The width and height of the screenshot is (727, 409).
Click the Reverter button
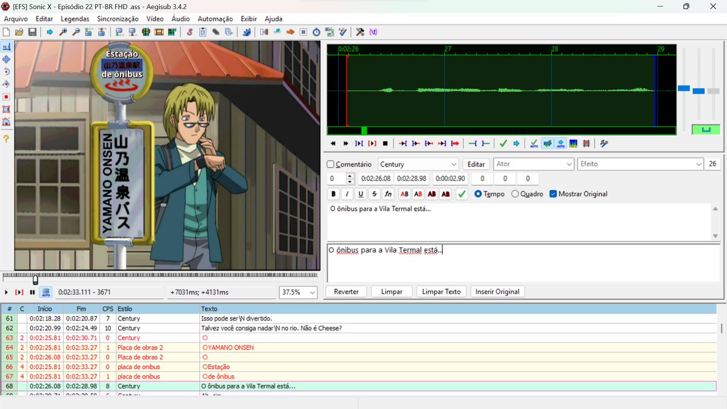coord(347,291)
